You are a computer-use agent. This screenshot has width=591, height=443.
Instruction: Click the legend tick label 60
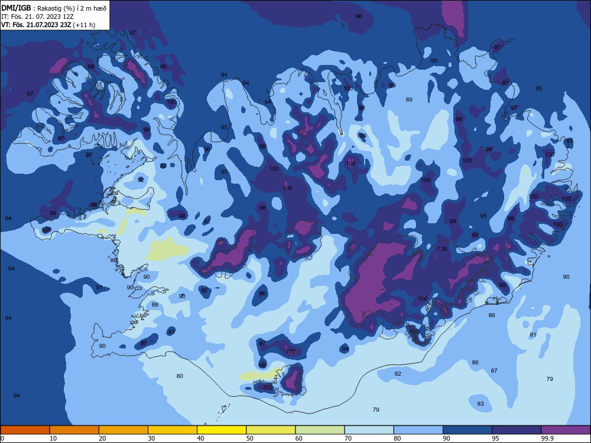pyautogui.click(x=299, y=438)
